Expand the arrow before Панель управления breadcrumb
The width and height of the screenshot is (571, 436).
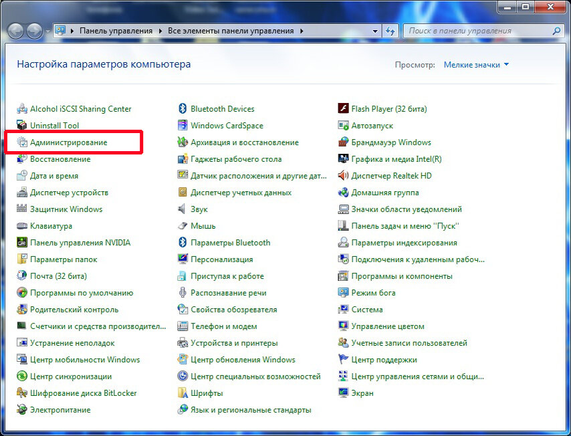[x=72, y=31]
